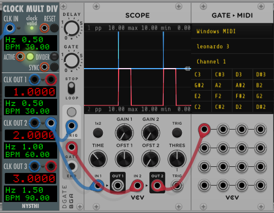Viewport: 274px width, 213px height.
Task: Push the gray manual trigger button on DGATE
Action: [x=71, y=112]
